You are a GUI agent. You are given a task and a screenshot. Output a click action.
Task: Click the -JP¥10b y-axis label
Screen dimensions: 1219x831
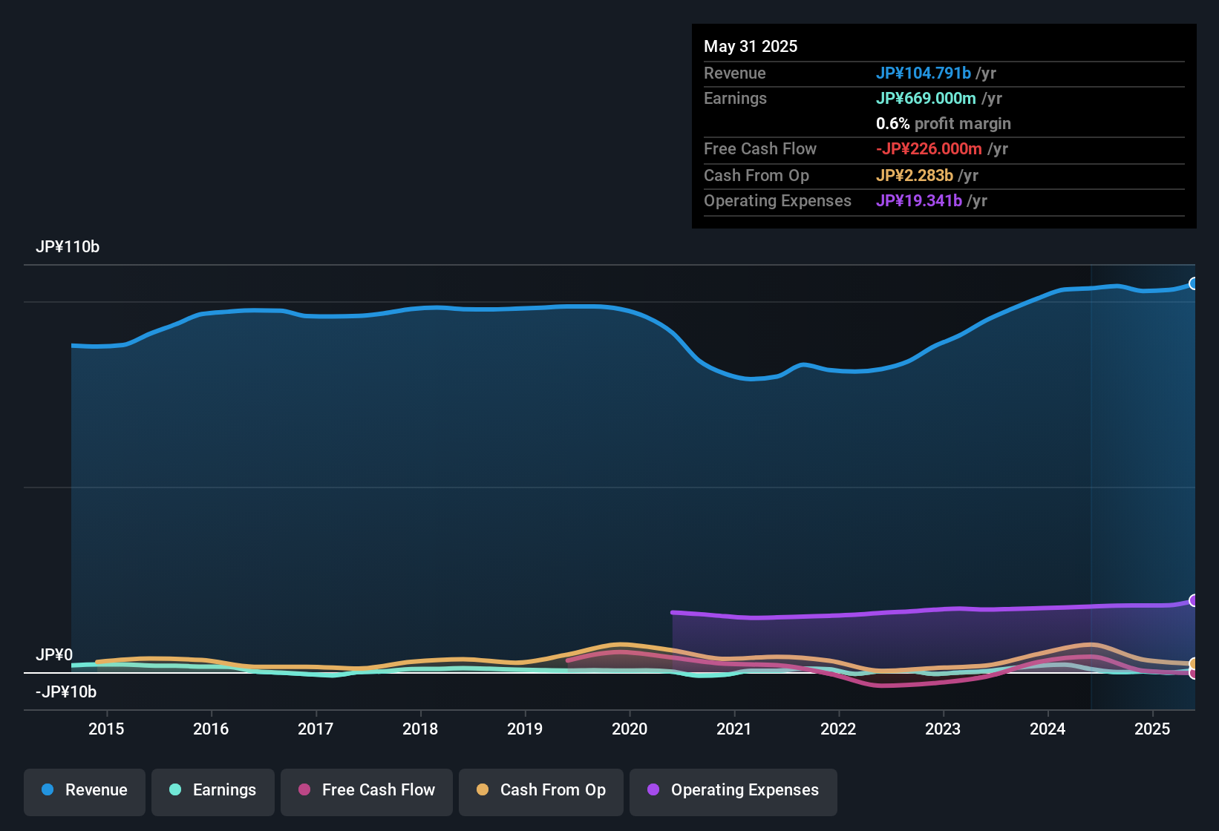pos(66,692)
